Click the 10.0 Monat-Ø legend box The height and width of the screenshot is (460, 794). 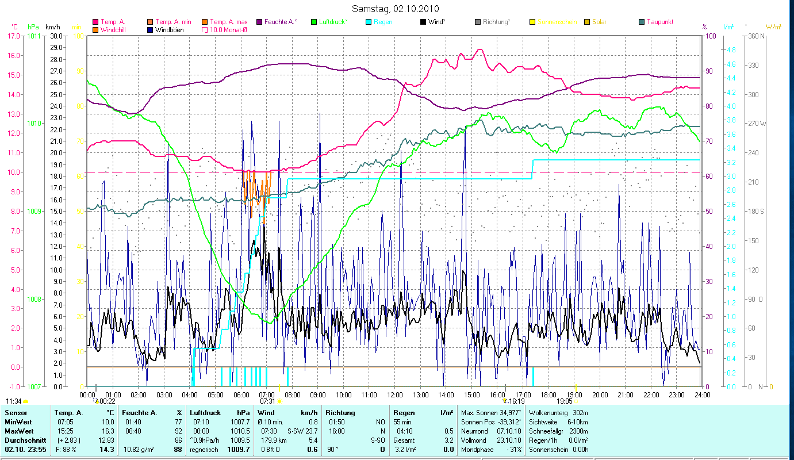tap(205, 29)
